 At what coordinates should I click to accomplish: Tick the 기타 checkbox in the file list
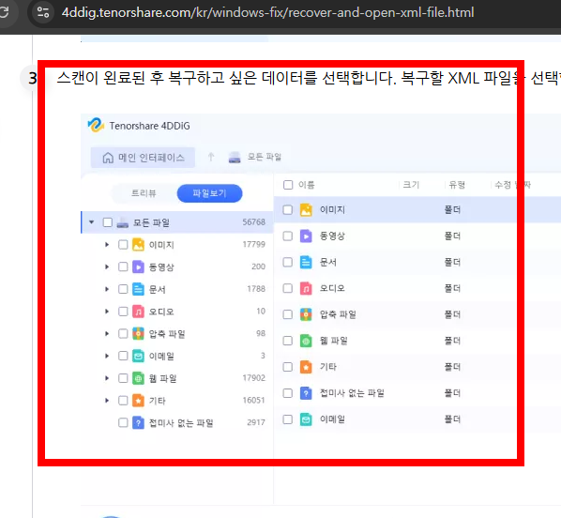tap(288, 367)
